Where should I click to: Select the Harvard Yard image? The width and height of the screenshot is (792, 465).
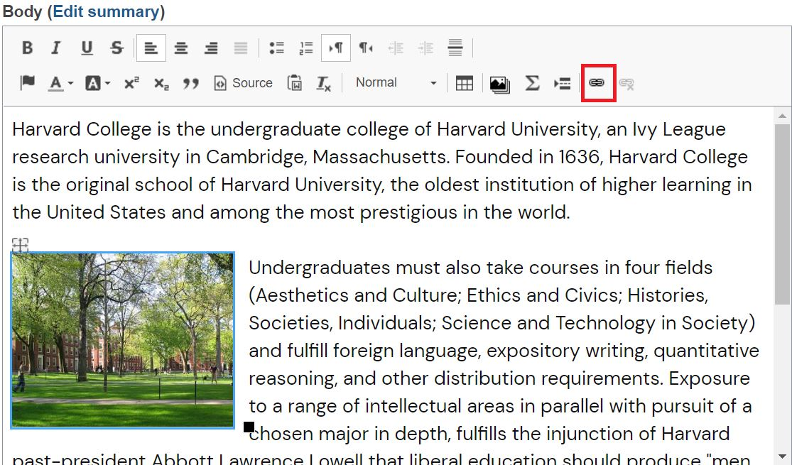[123, 340]
